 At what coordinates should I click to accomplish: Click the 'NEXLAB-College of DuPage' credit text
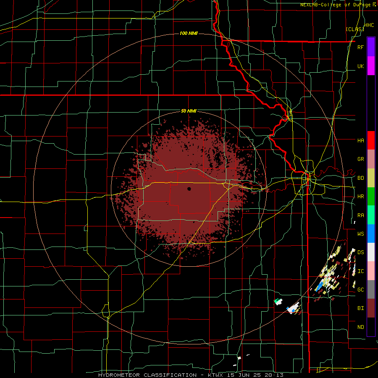(335, 5)
